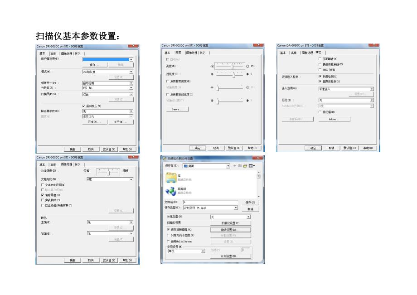The width and height of the screenshot is (417, 295).
Task: Enable the JPEG 转换 checkbox
Action: point(320,70)
